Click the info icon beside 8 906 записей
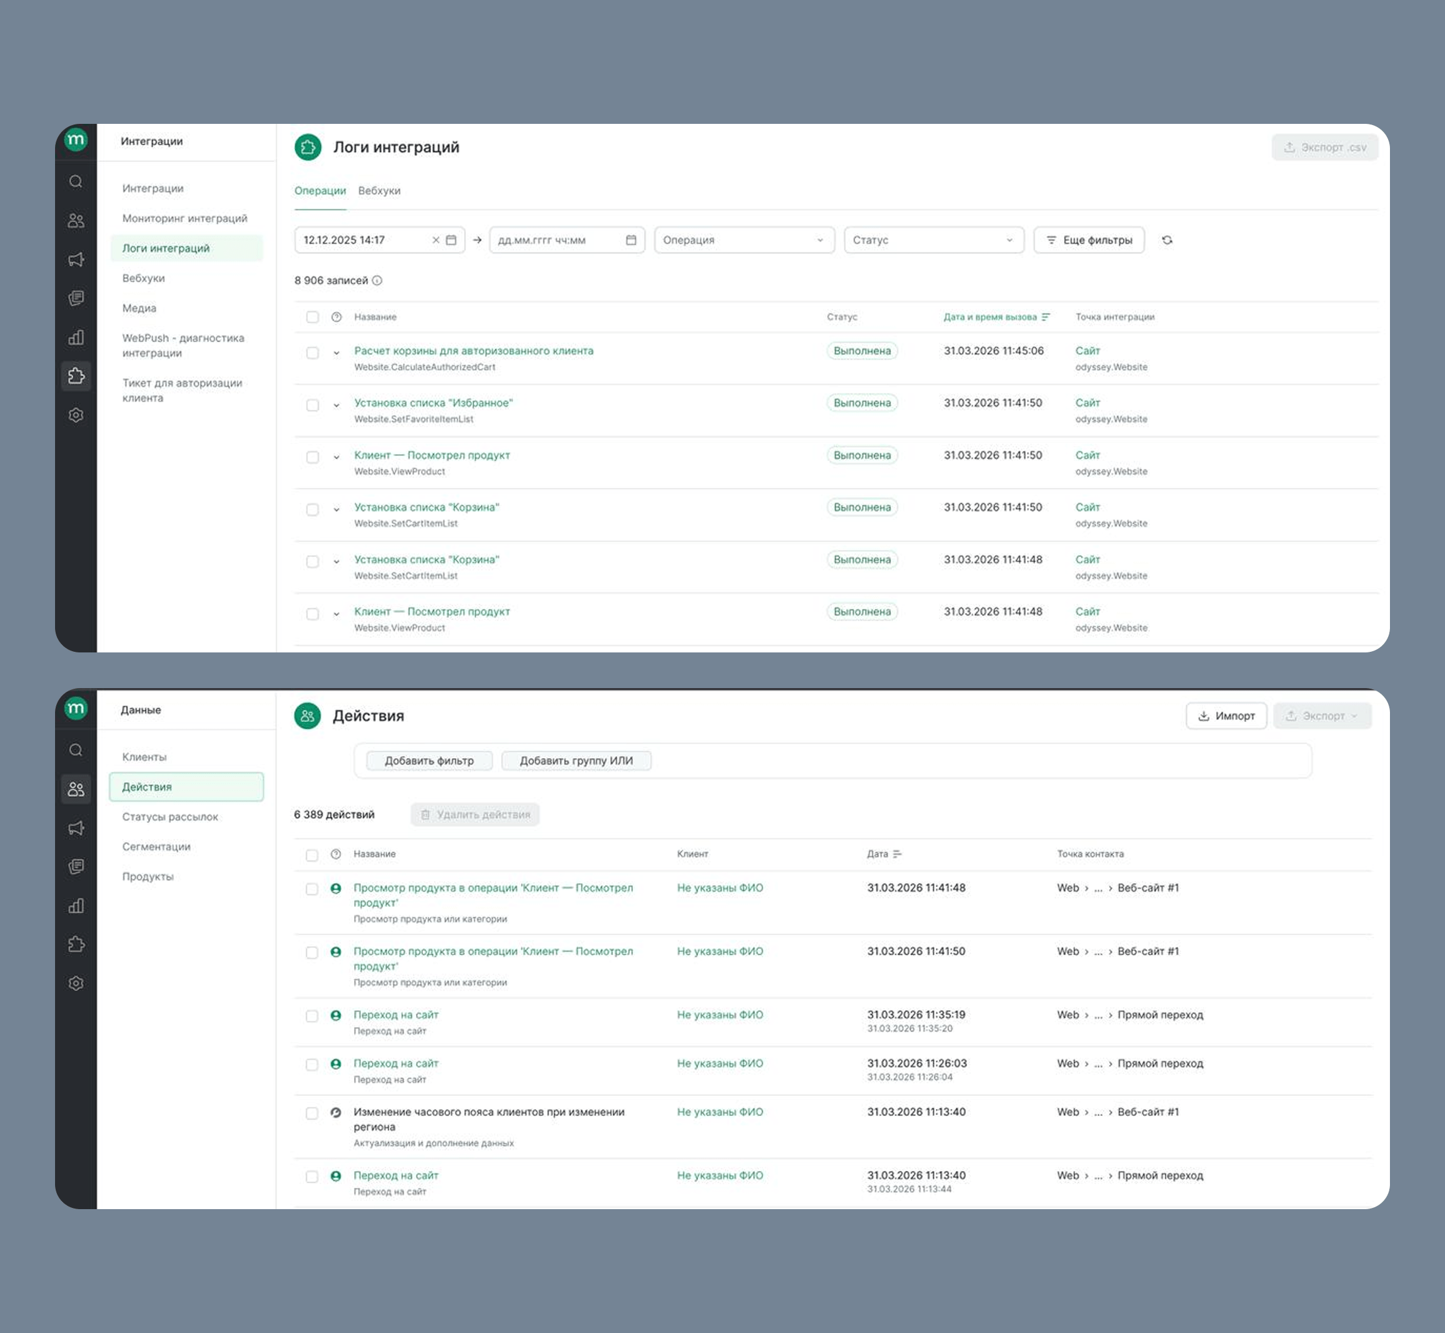1445x1333 pixels. click(377, 281)
